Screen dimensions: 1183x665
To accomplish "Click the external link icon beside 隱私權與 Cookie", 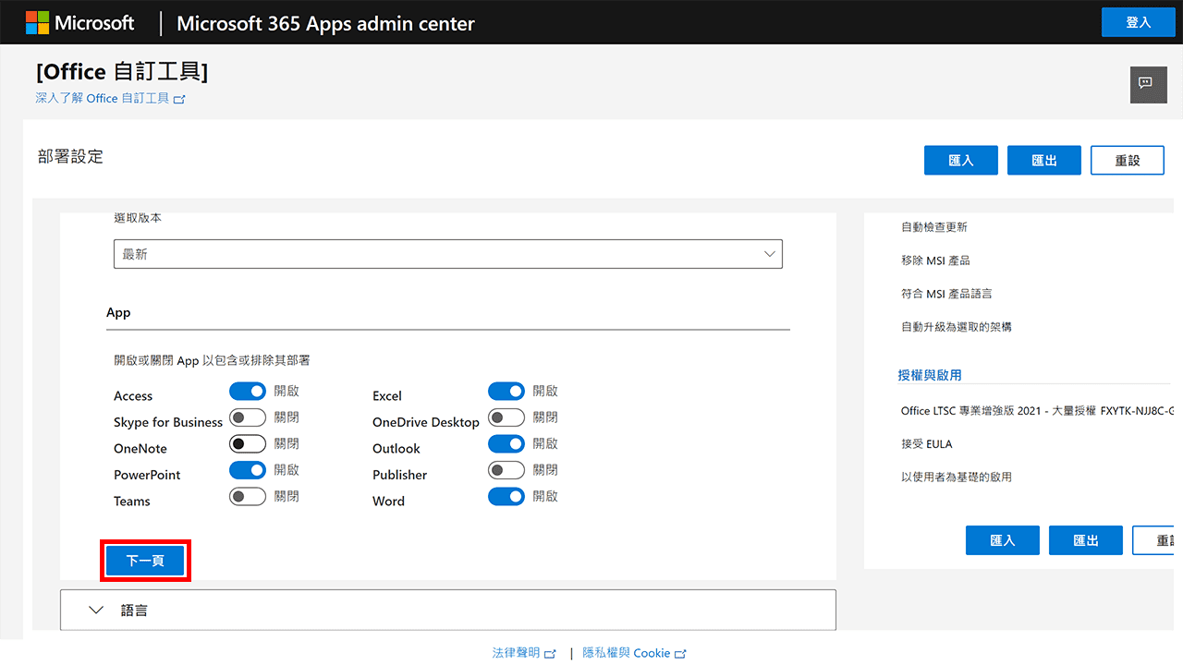I will tap(682, 653).
